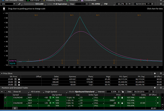Viewport: 164px width, 111px height.
Task: Adjust the 30.00 stock price stepper
Action: [15, 82]
